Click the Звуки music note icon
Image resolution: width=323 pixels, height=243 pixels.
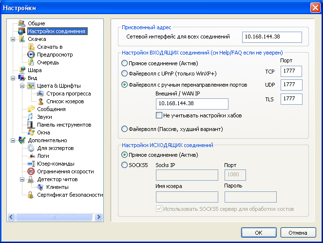(x=31, y=117)
